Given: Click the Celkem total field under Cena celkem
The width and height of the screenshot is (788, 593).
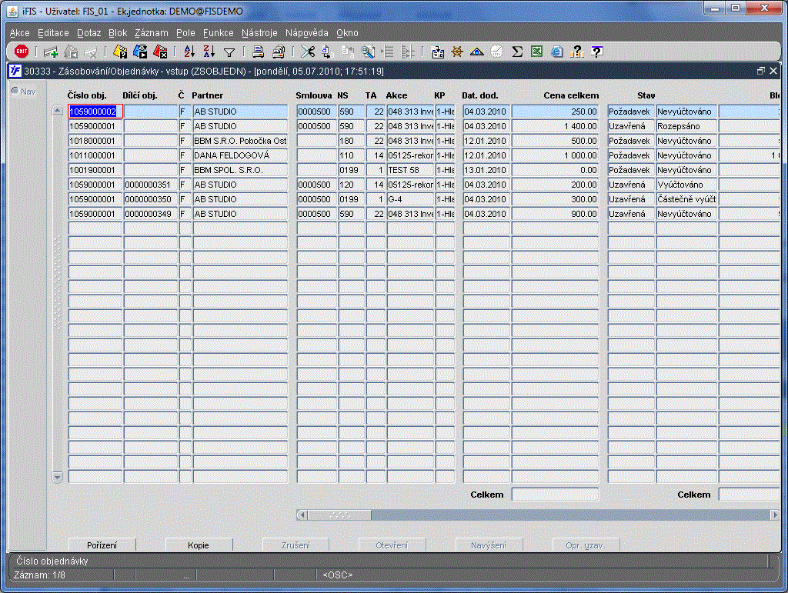Looking at the screenshot, I should click(x=556, y=495).
